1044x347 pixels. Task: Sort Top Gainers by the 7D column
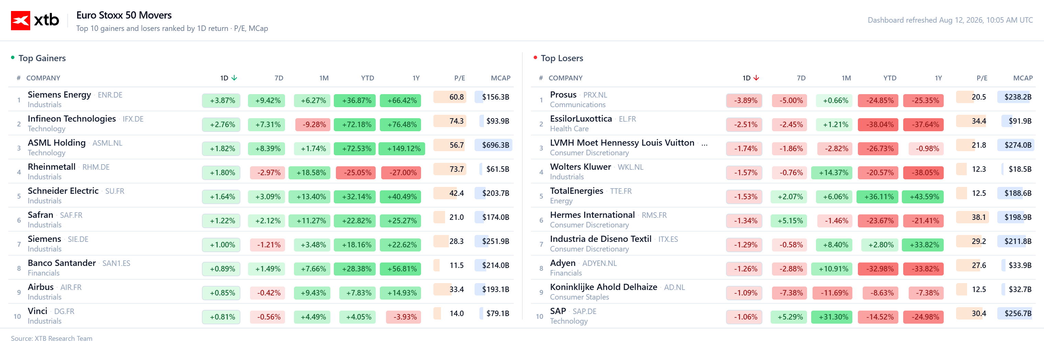coord(279,78)
